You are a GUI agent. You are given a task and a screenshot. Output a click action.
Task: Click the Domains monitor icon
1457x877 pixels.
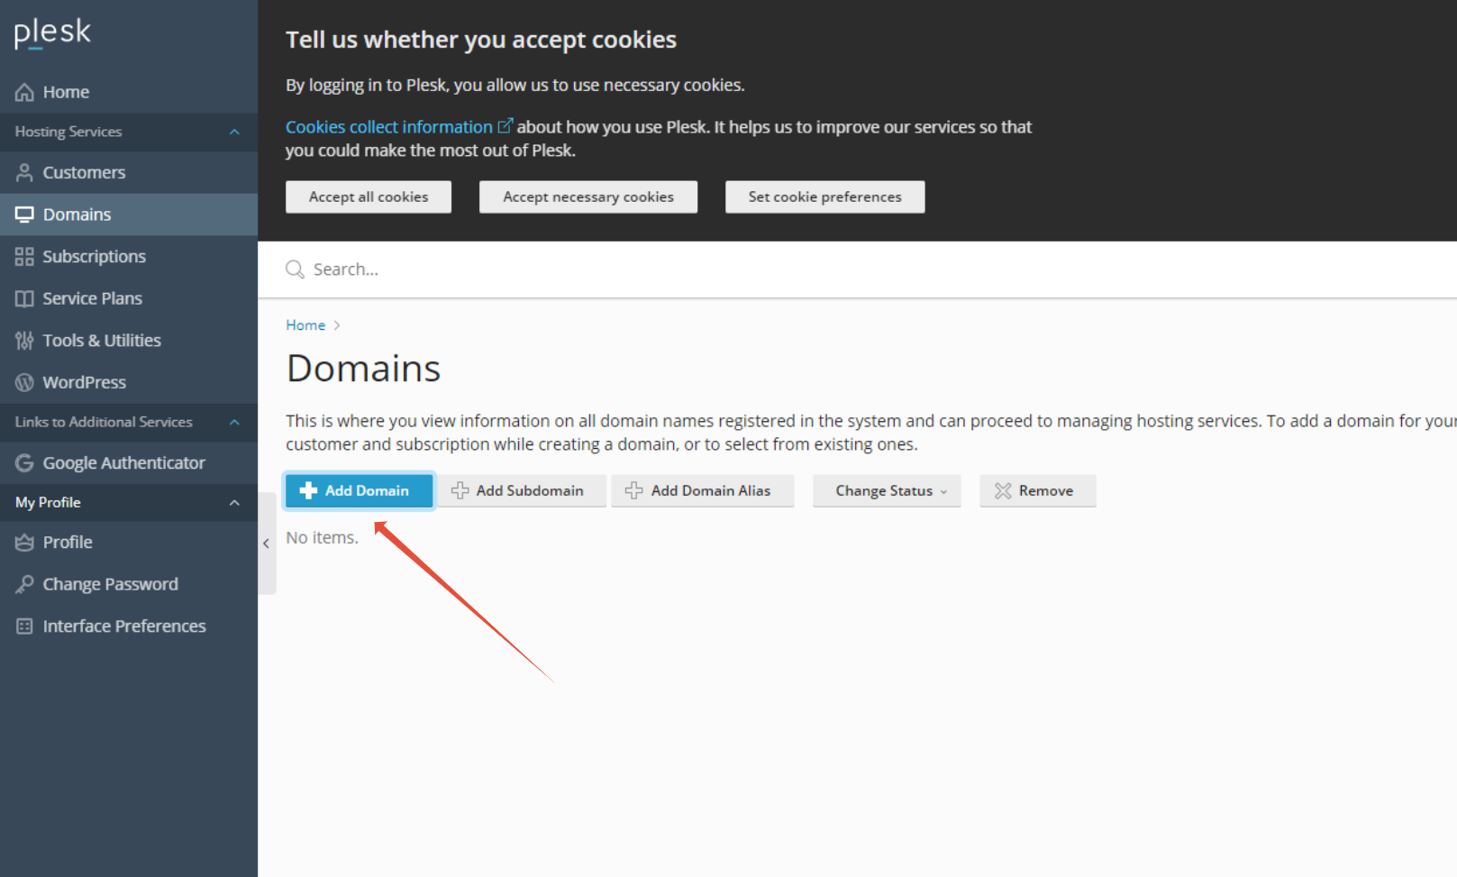[x=24, y=215]
